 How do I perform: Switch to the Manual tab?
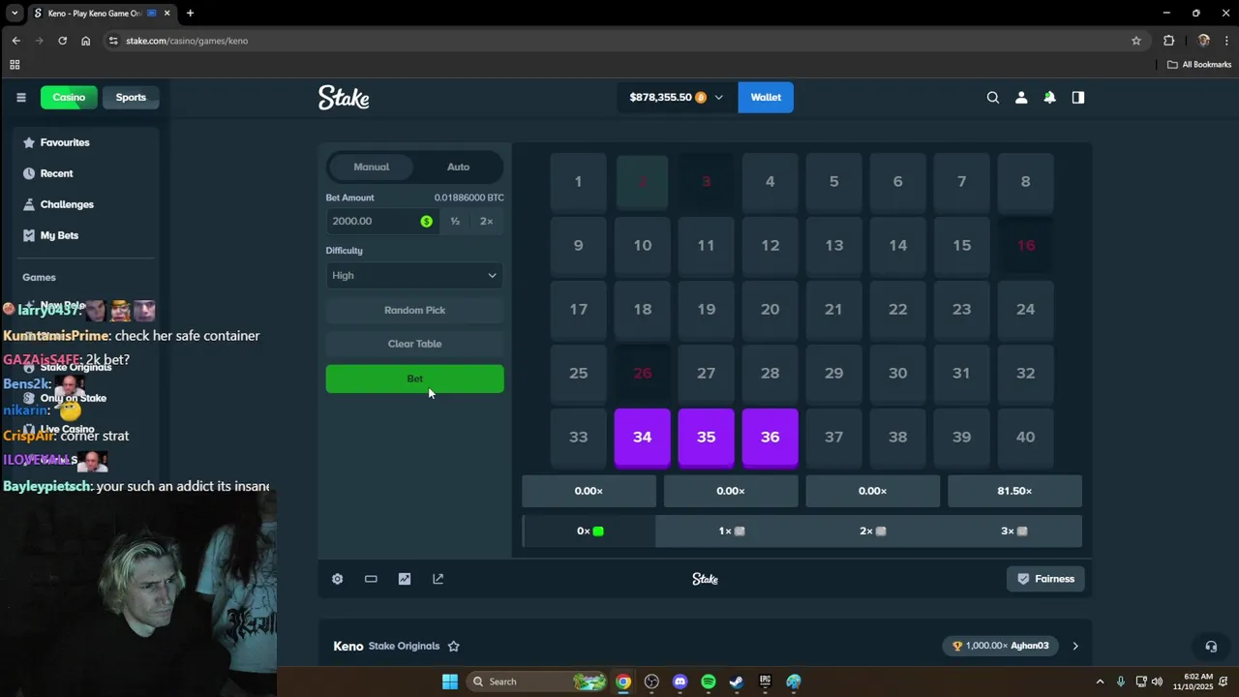pos(372,167)
